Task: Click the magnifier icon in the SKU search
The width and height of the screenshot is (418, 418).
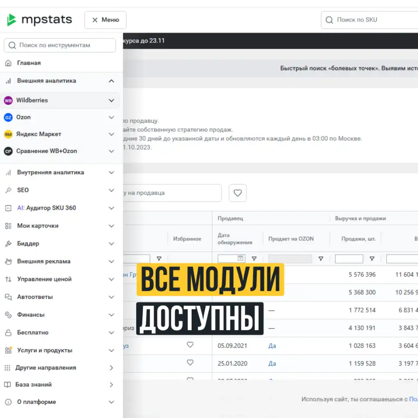Action: [329, 20]
